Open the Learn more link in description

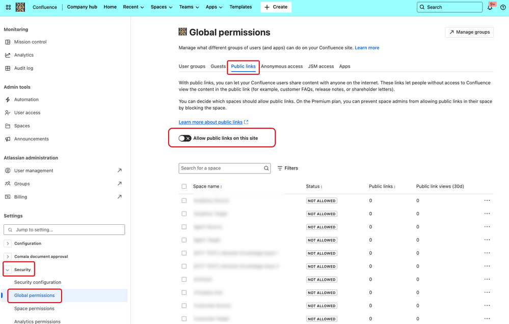point(367,48)
